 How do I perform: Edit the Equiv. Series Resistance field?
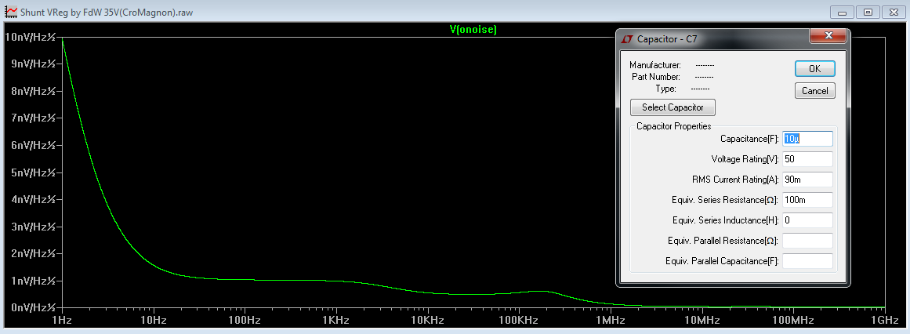point(807,200)
